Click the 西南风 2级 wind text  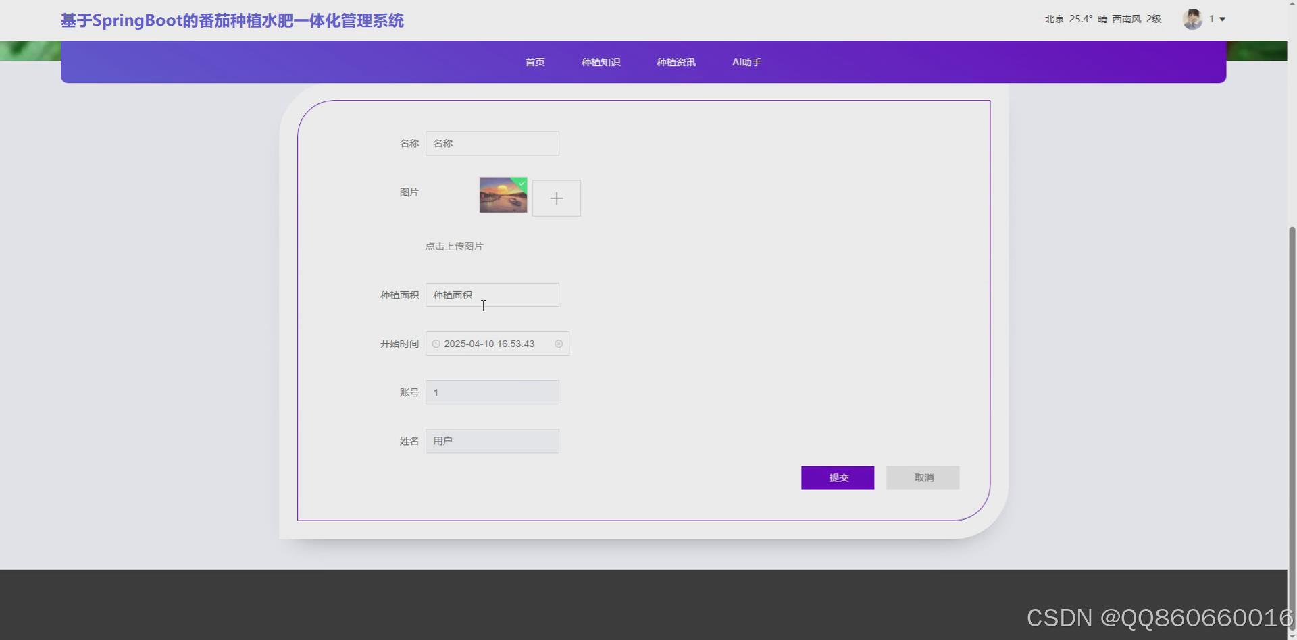click(1137, 19)
